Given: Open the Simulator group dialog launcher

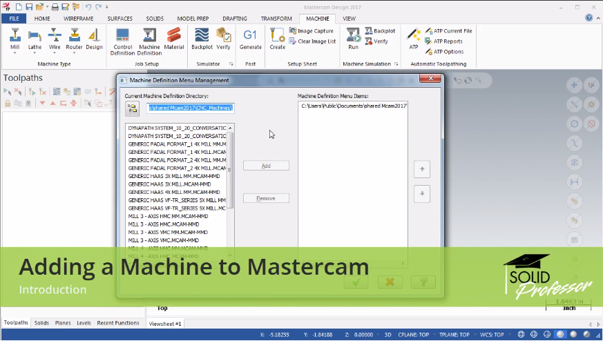Looking at the screenshot, I should coord(231,64).
